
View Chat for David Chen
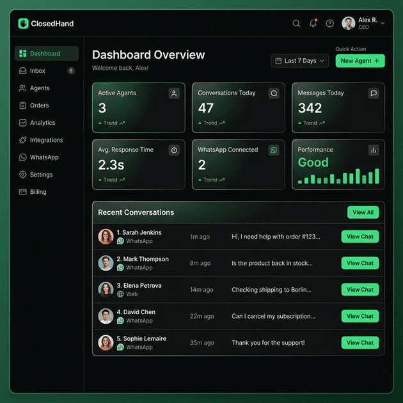(360, 316)
